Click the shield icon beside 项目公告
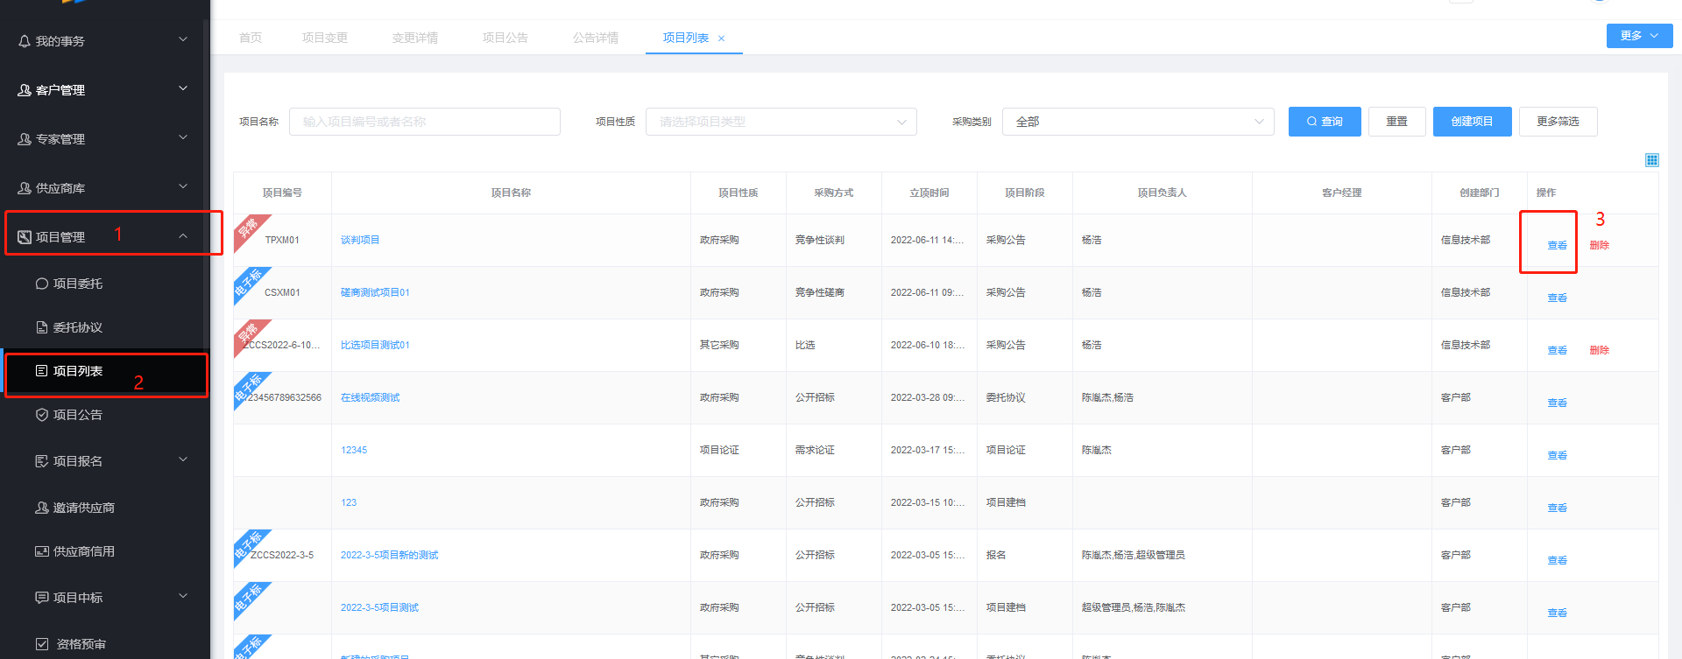This screenshot has width=1682, height=659. click(42, 415)
